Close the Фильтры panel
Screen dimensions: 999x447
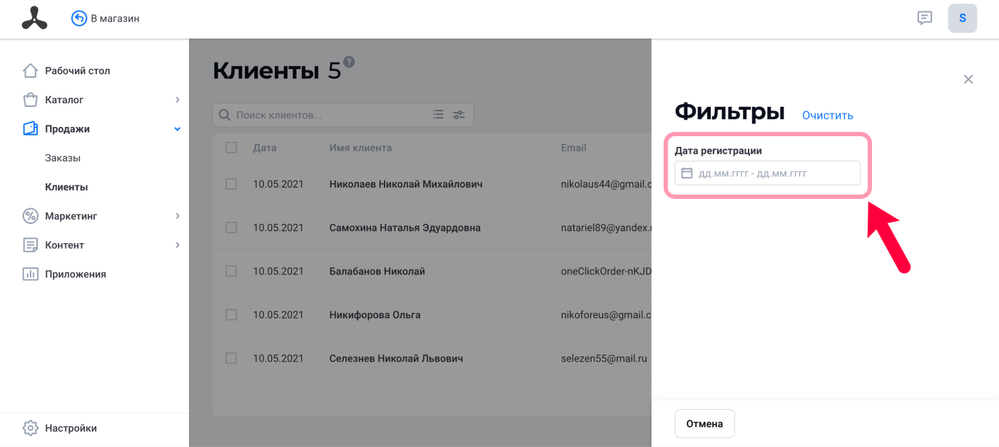pyautogui.click(x=968, y=79)
